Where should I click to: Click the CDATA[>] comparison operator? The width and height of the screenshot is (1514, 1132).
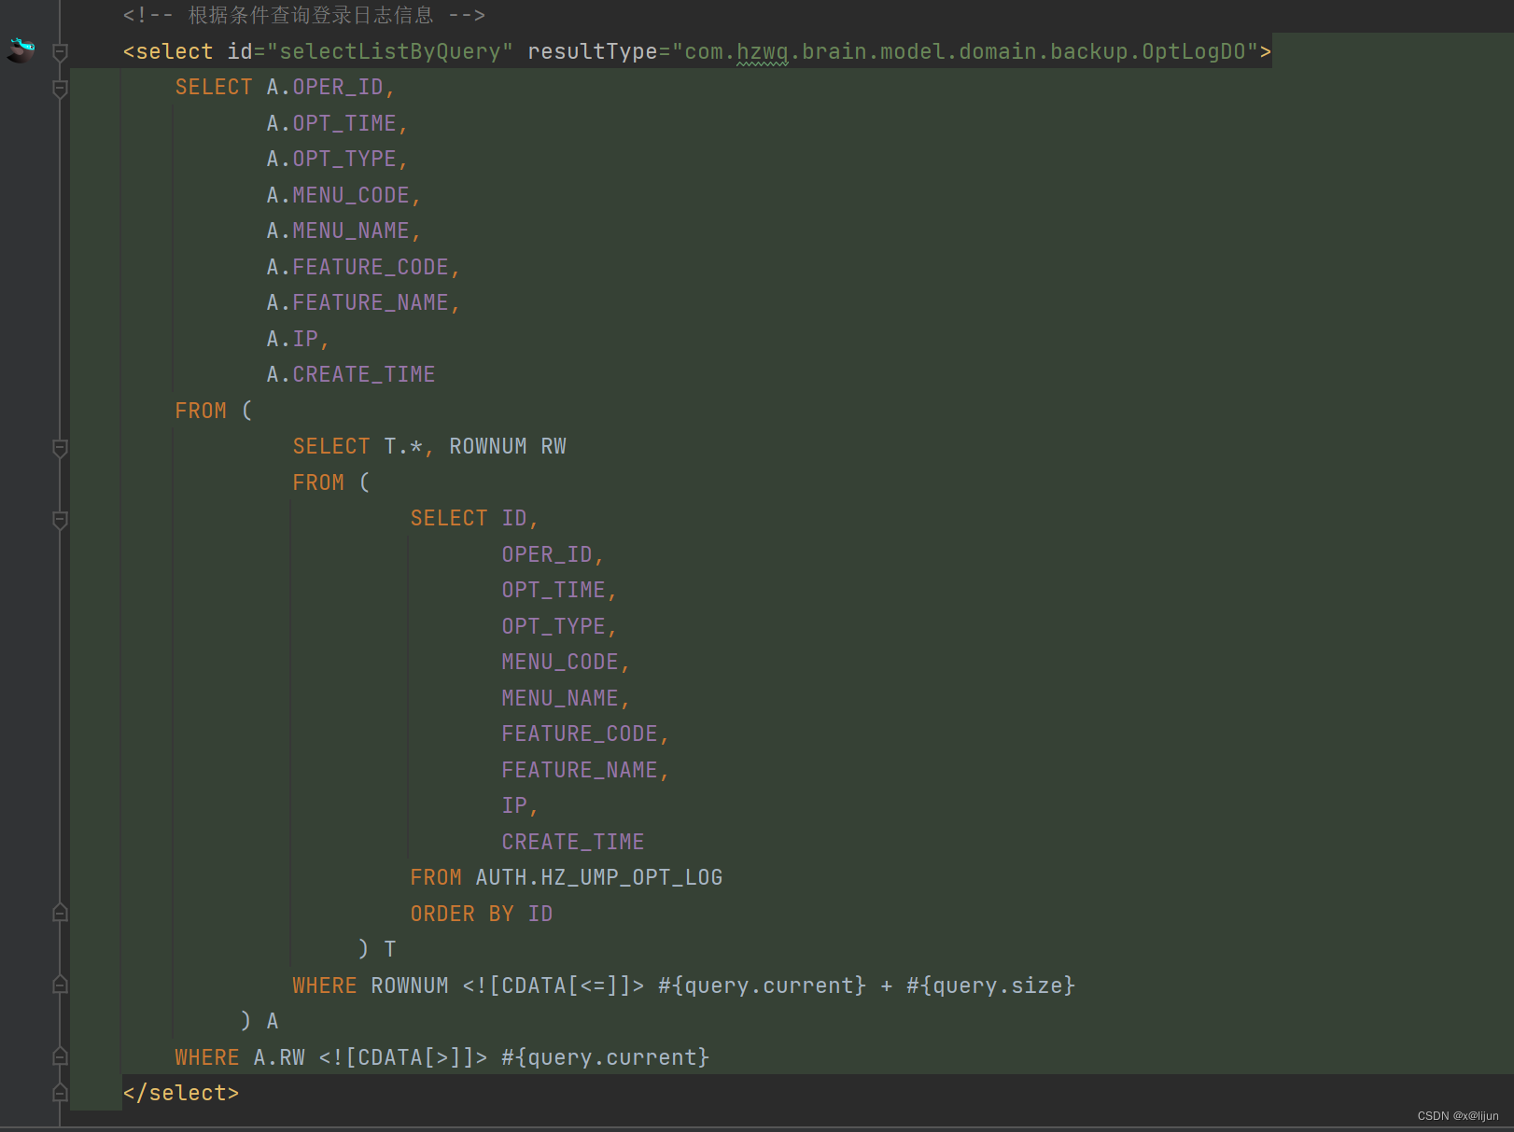tap(403, 1057)
